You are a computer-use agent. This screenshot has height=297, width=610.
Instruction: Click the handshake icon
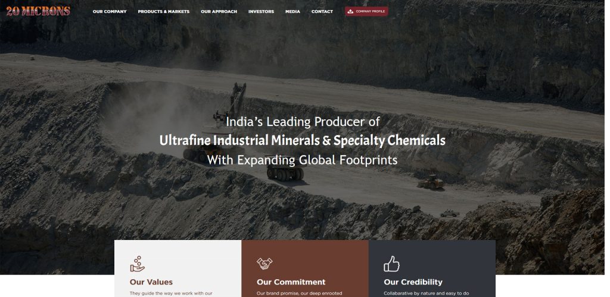pos(264,264)
